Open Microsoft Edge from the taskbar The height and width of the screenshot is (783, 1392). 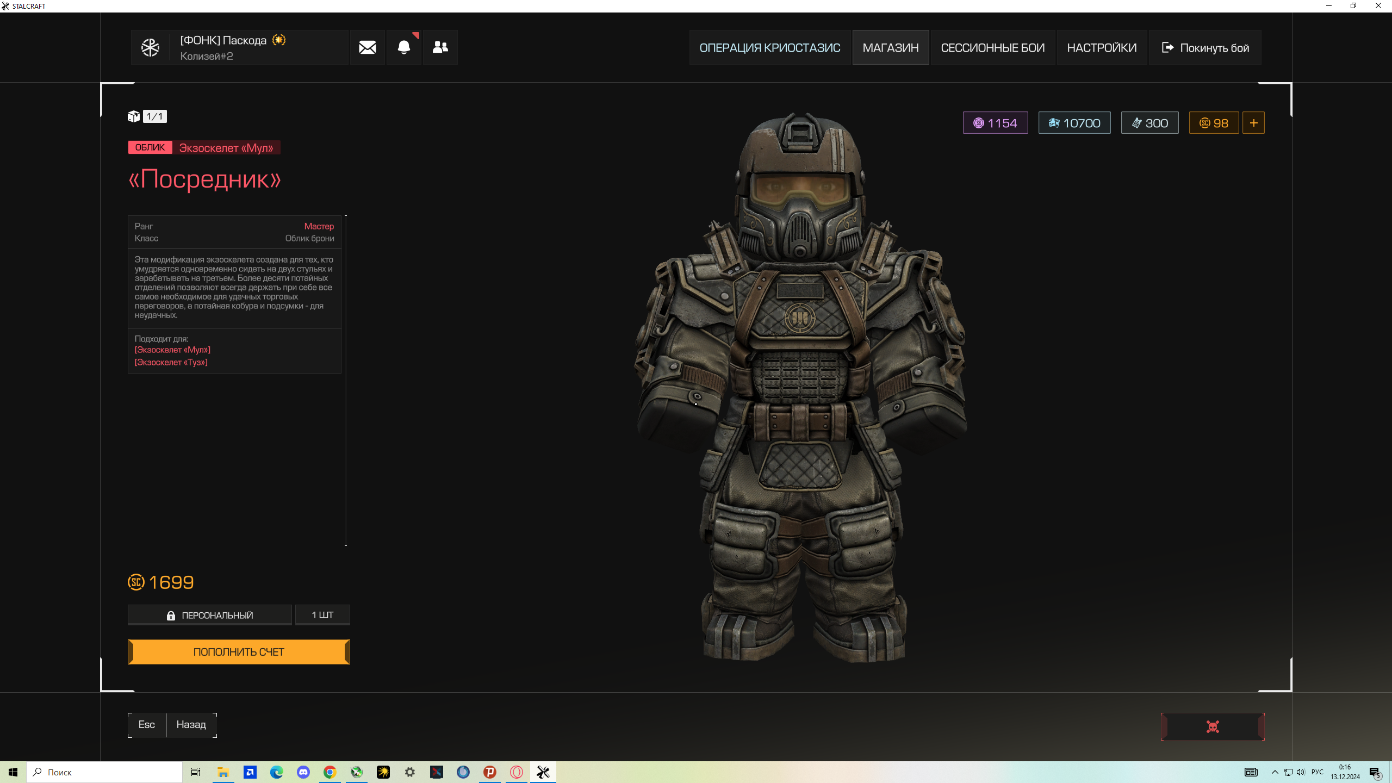[x=277, y=772]
